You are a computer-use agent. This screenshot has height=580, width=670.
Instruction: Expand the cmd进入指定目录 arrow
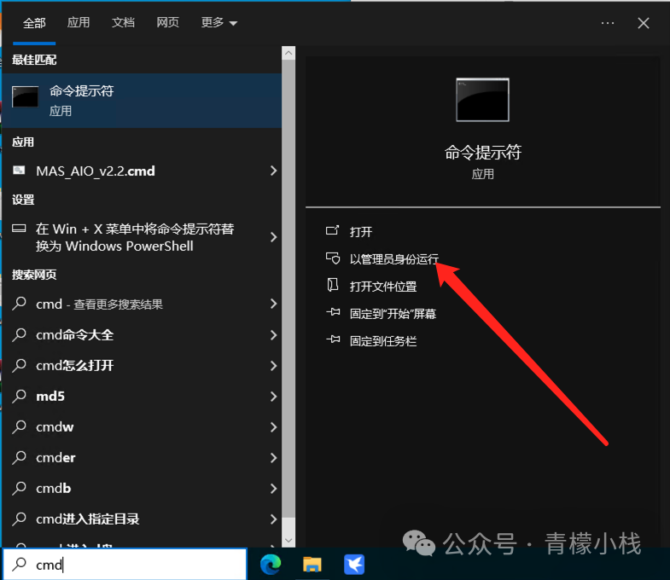(273, 519)
